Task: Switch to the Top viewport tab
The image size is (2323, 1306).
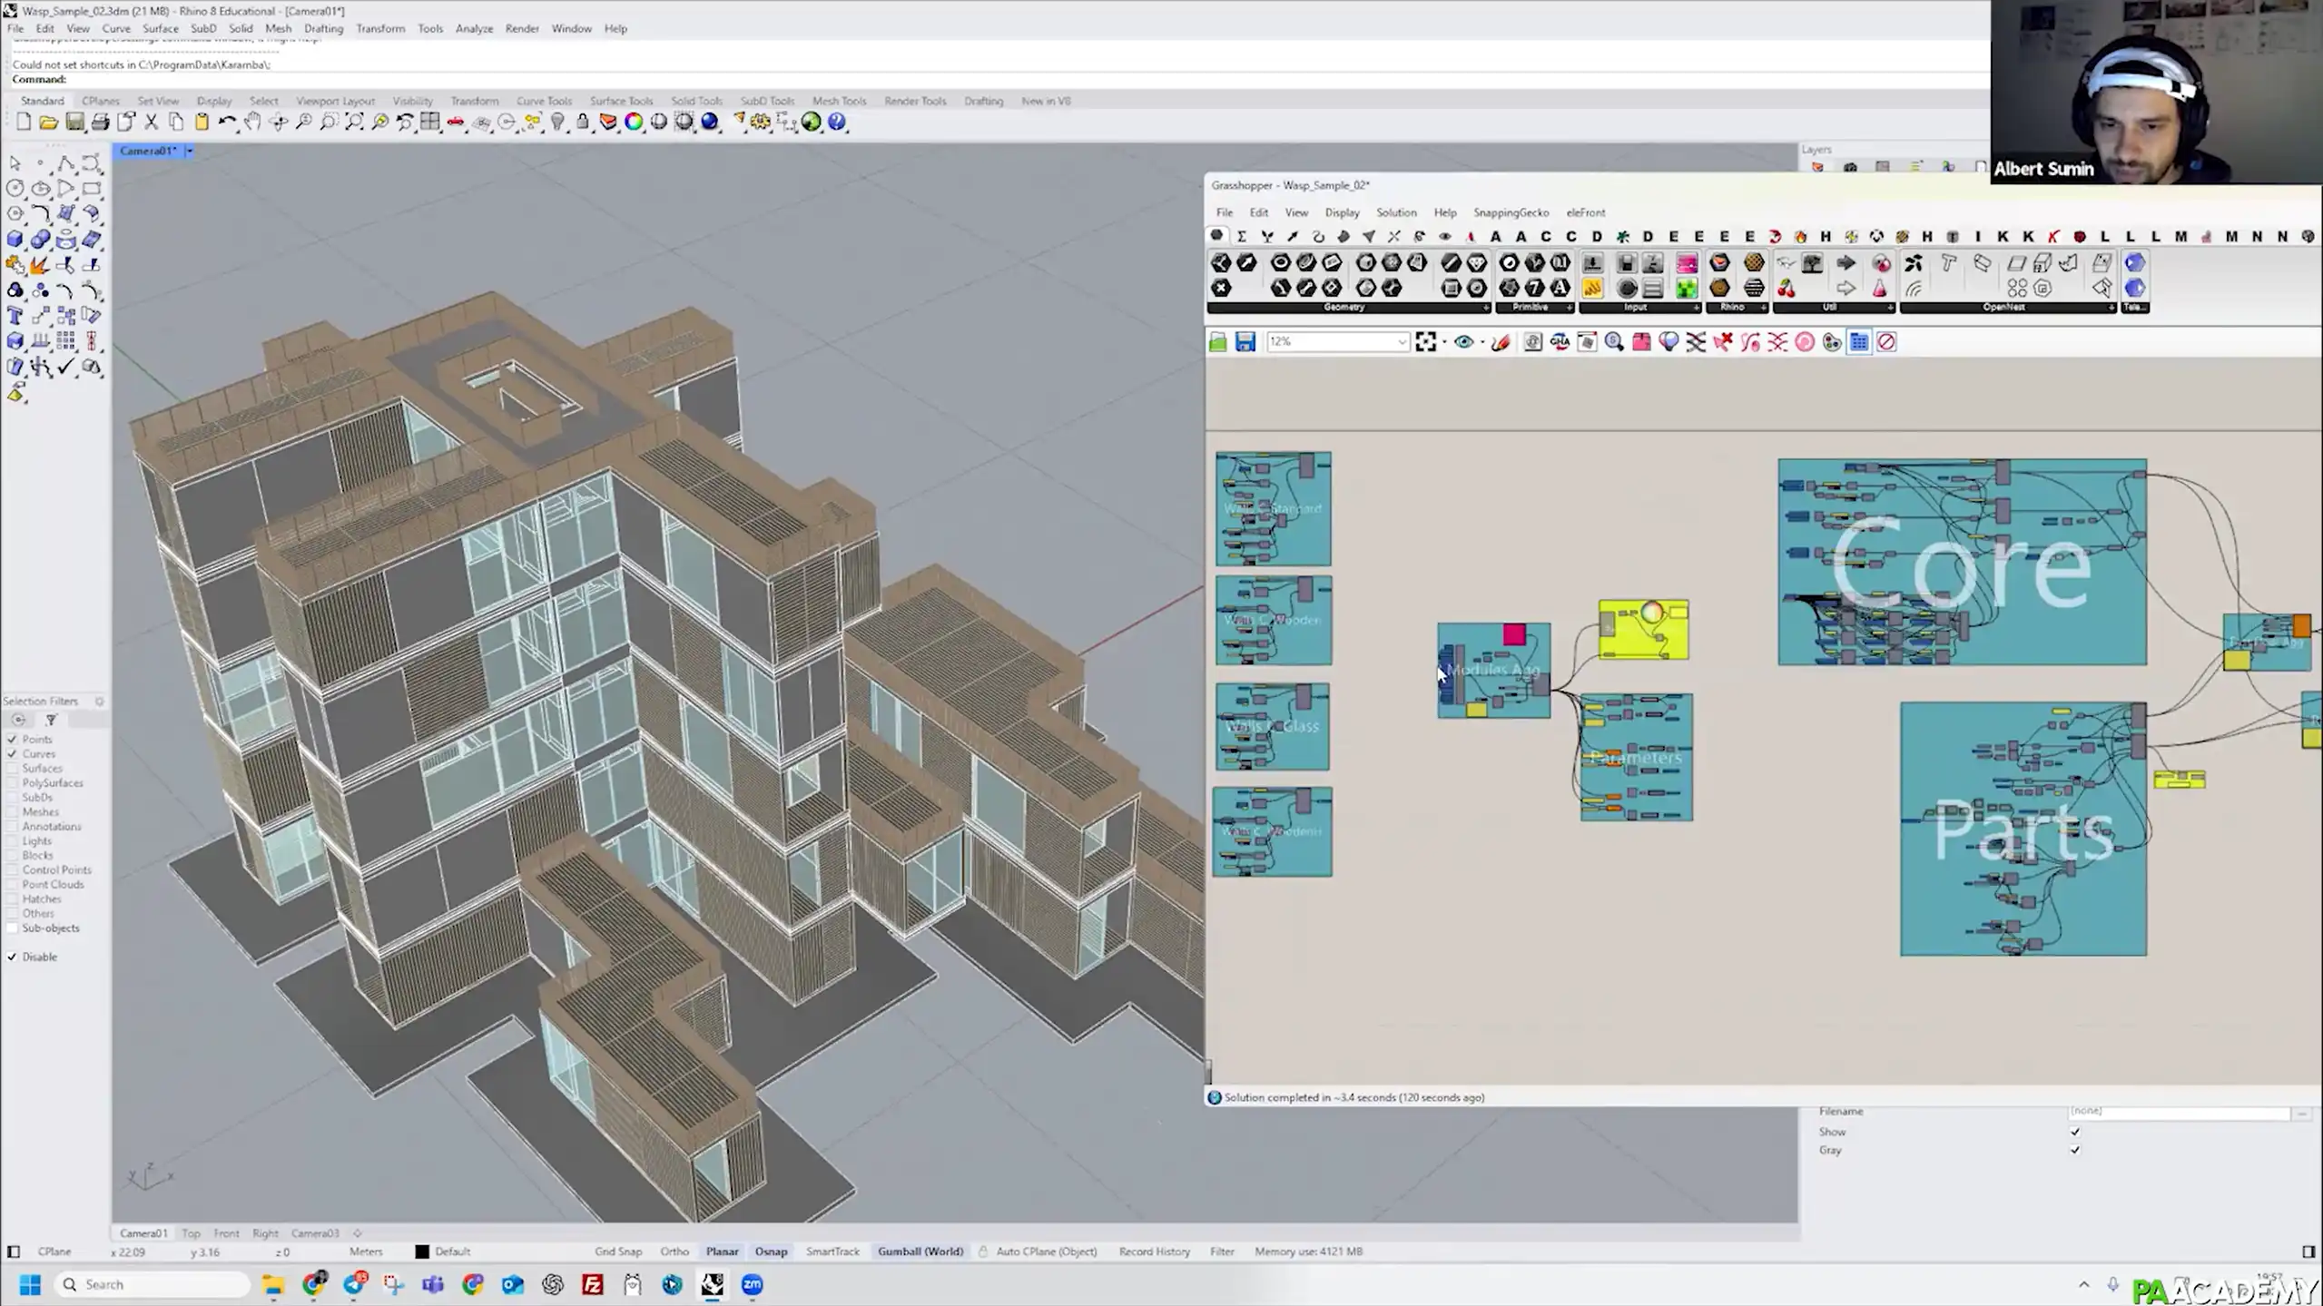Action: point(192,1233)
